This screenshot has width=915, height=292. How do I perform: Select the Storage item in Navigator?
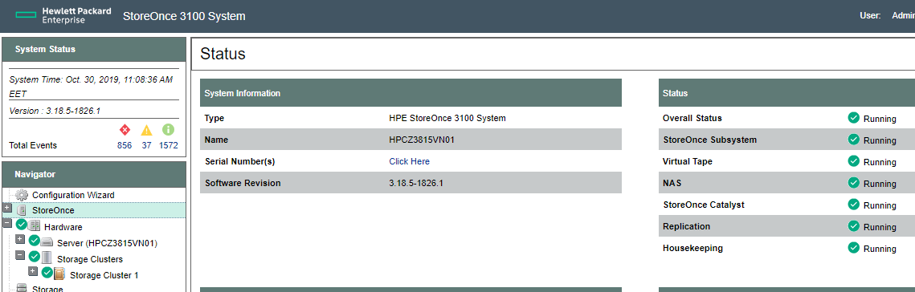pos(48,289)
